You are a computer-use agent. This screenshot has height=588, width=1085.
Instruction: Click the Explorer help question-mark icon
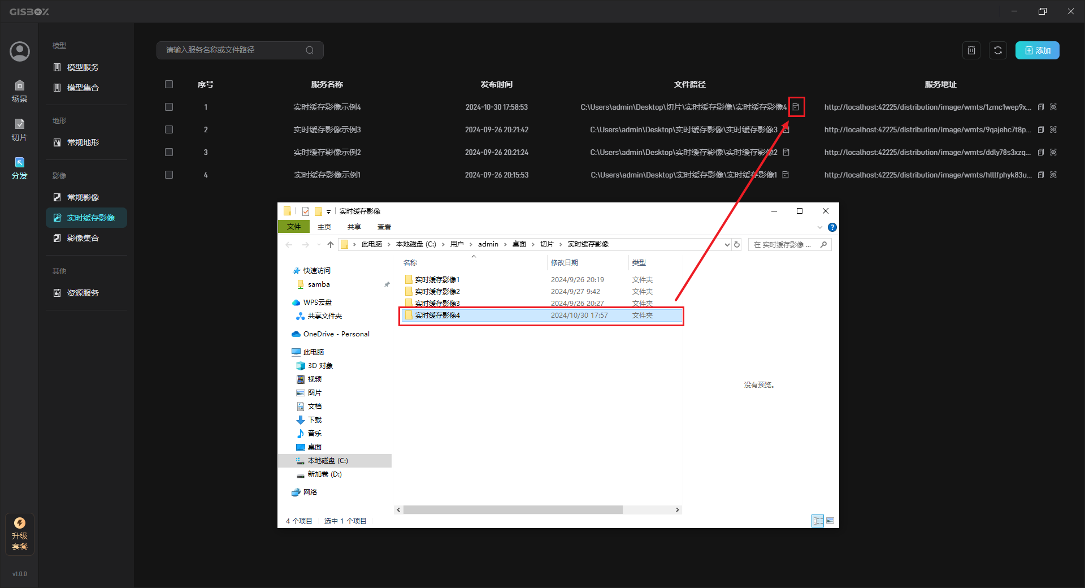point(832,227)
